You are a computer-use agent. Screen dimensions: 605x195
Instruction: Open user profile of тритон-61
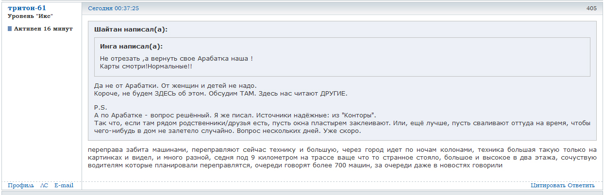27,8
